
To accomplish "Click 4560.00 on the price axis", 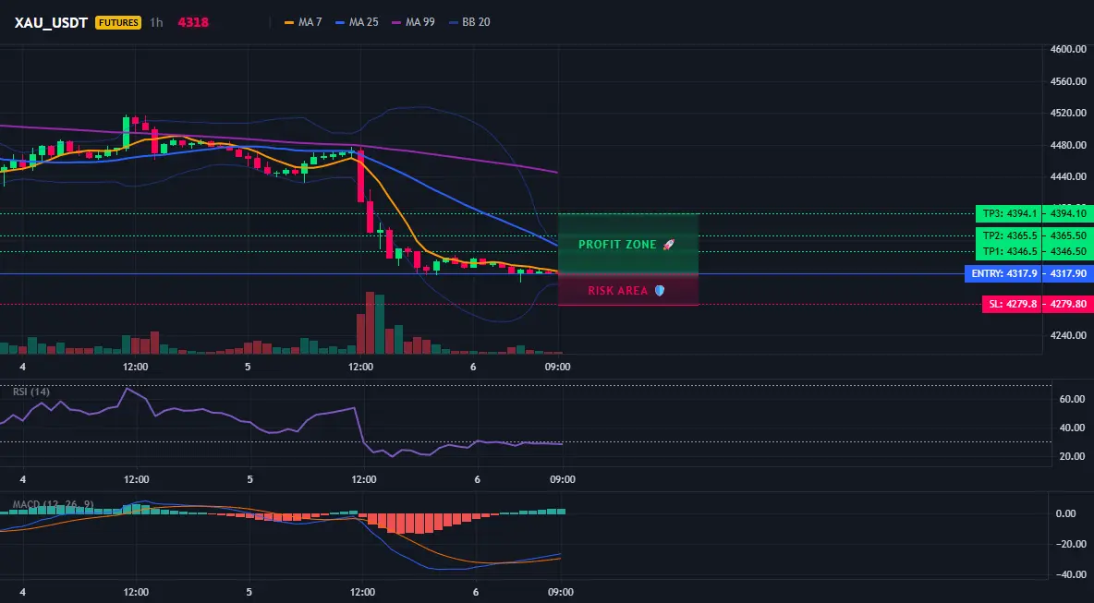I will (1068, 81).
